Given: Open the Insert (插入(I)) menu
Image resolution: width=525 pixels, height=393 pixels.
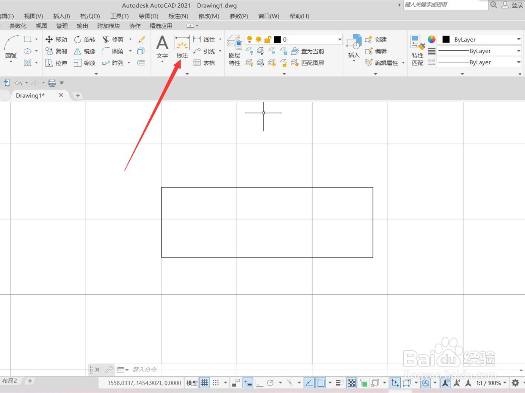Looking at the screenshot, I should tap(61, 16).
